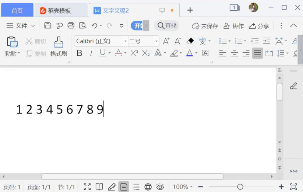
Task: Click the Clear Formatting eraser icon
Action: click(x=190, y=41)
